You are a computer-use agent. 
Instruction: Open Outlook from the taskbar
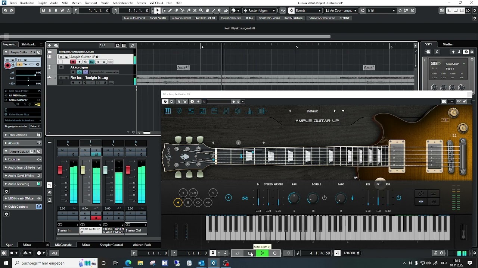point(201,263)
